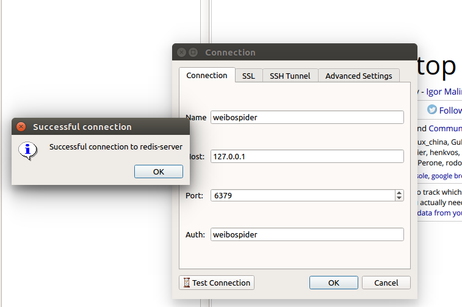Cancel the Connection dialog
The image size is (462, 307).
click(386, 283)
